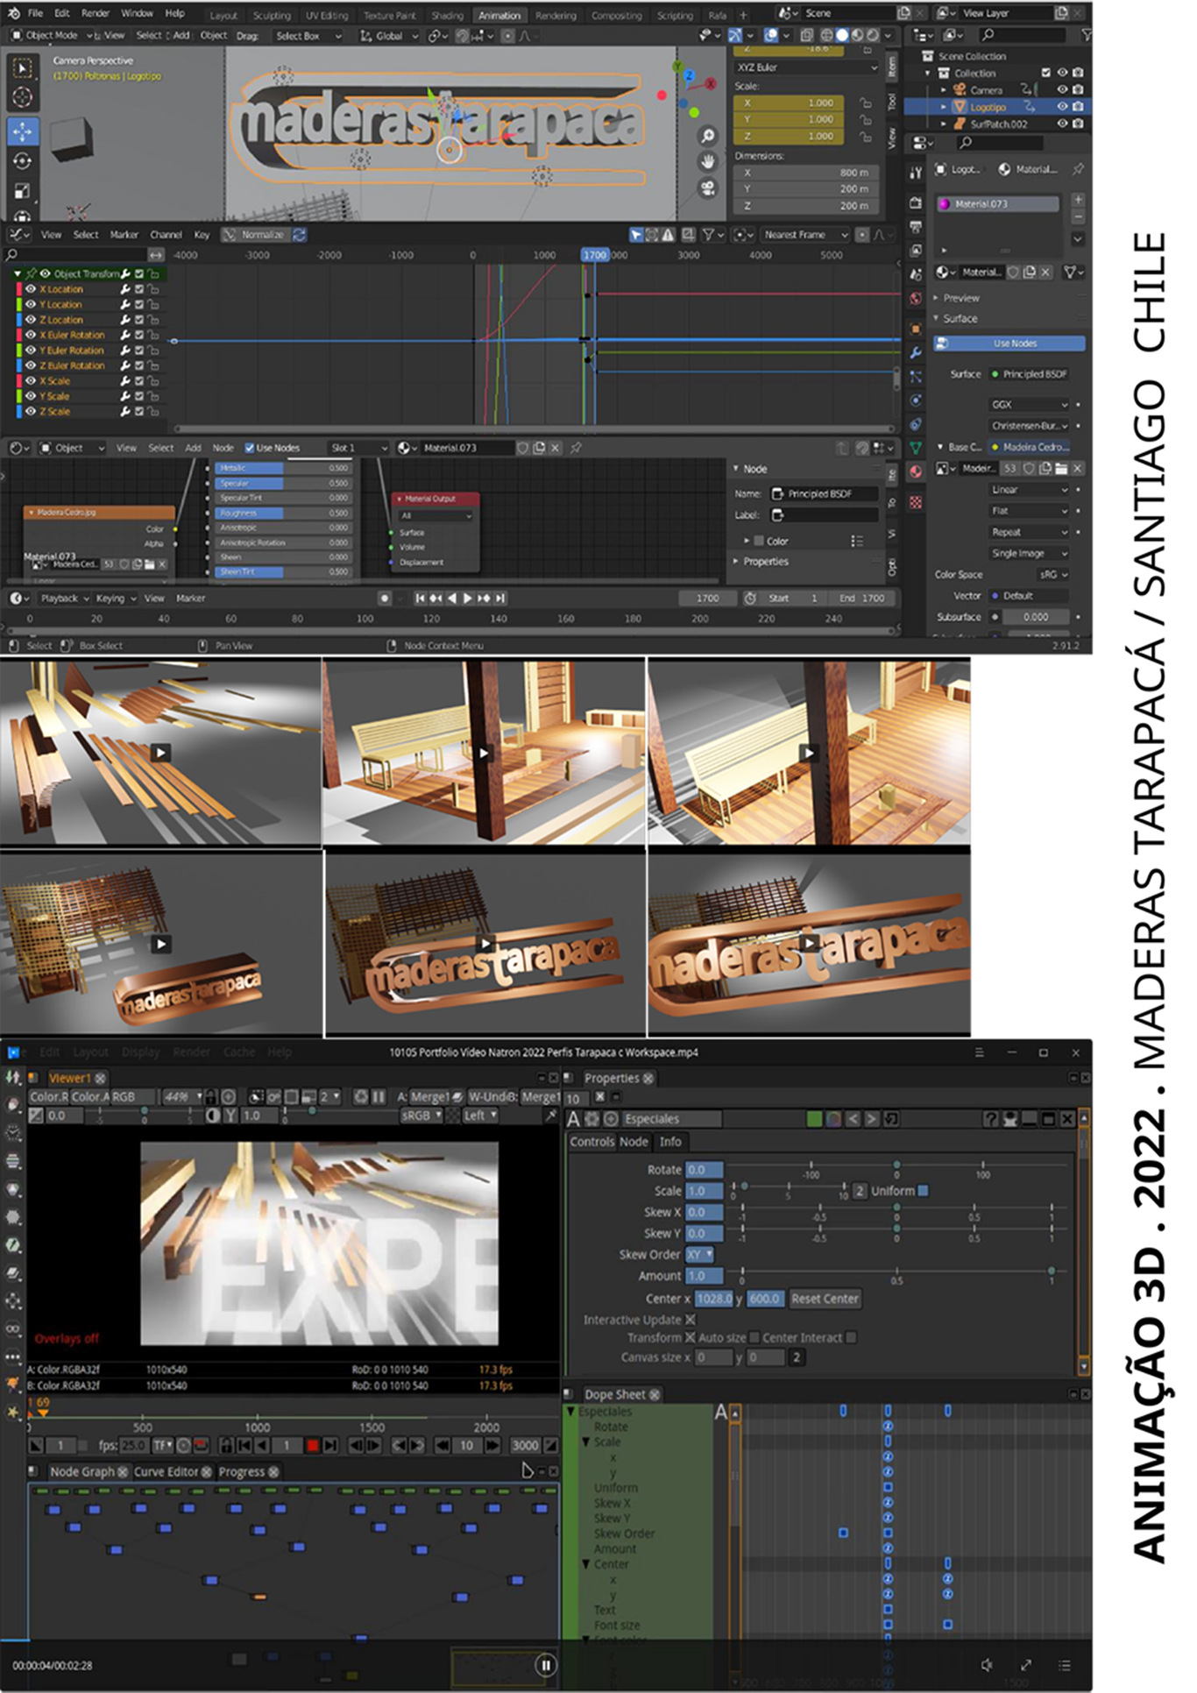Select the Move tool in Blender toolbar
Image resolution: width=1197 pixels, height=1693 pixels.
click(x=22, y=131)
